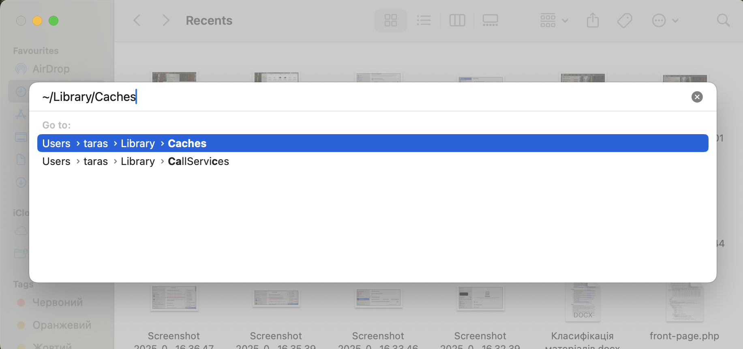Click the back navigation arrow

tap(137, 20)
